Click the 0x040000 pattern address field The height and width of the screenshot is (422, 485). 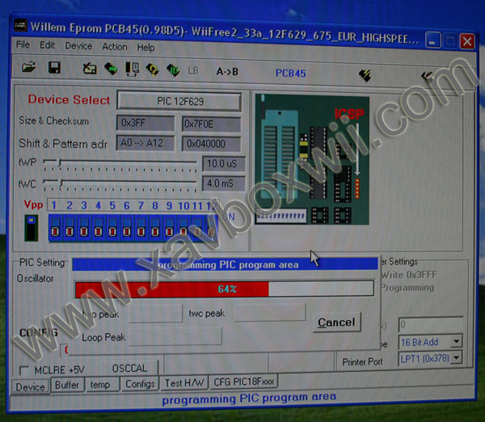211,144
